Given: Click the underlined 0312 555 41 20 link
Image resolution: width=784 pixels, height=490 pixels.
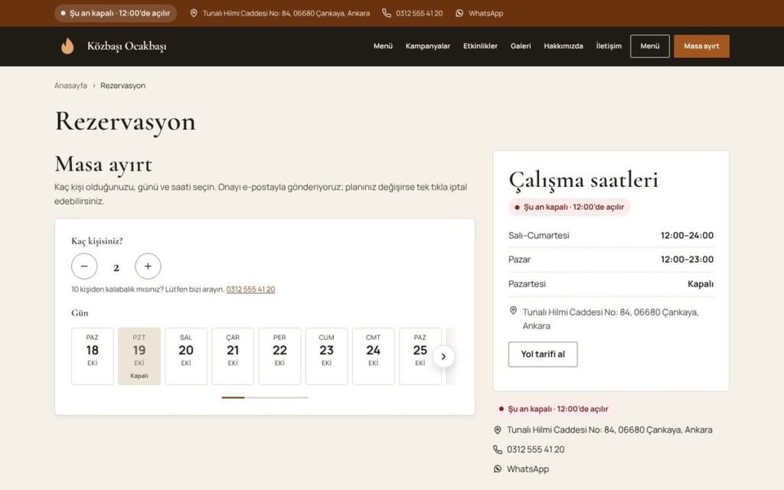Looking at the screenshot, I should (x=250, y=289).
